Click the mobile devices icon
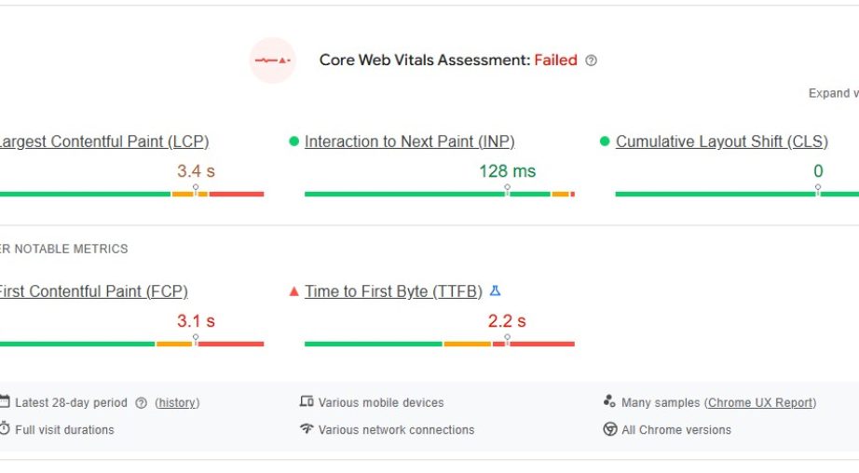Viewport: 859px width, 473px height. (307, 402)
